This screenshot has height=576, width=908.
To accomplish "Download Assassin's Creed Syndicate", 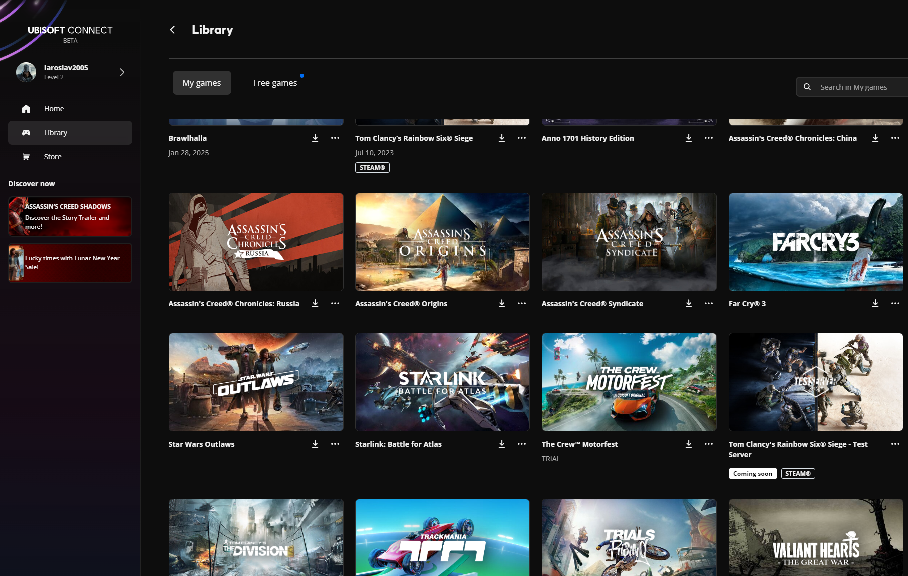I will click(x=689, y=303).
